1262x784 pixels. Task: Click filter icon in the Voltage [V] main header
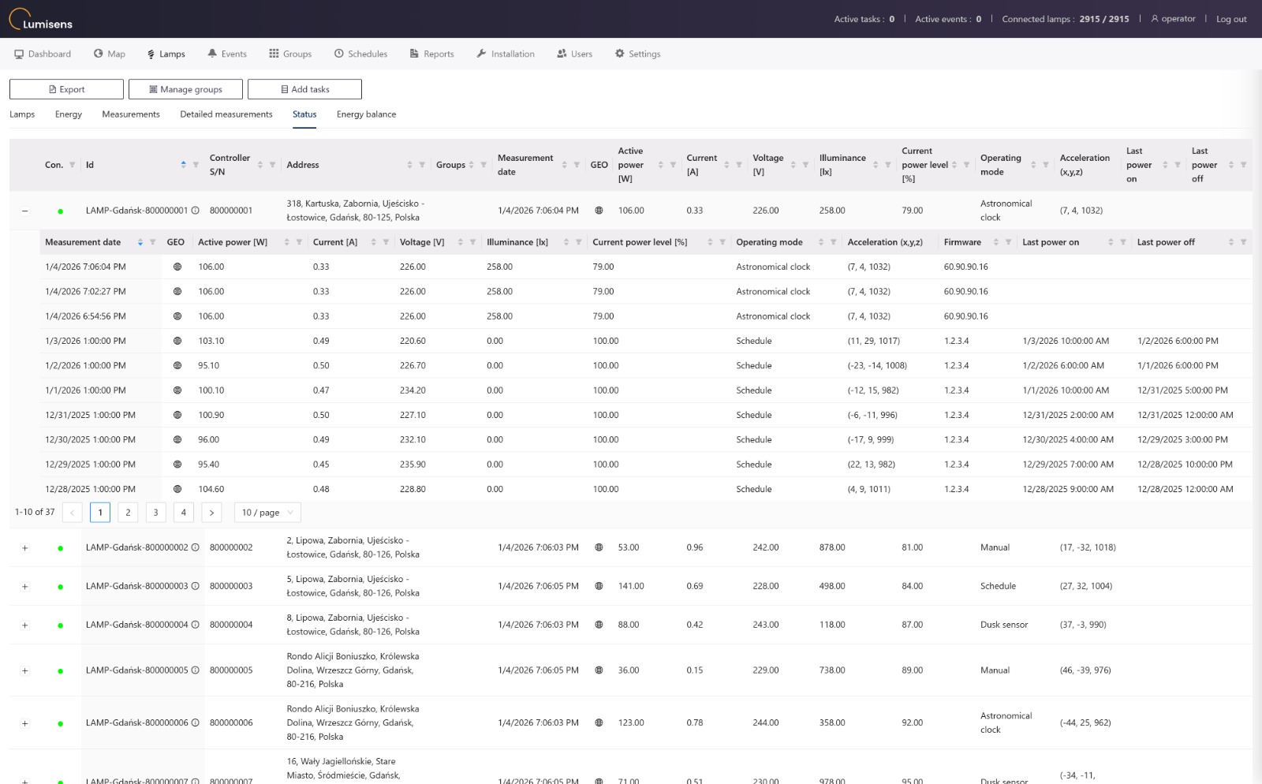805,165
